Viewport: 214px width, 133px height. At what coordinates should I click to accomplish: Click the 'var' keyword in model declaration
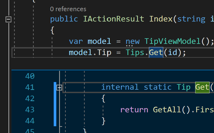[76, 41]
